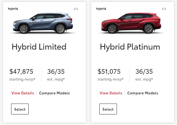View Details for Hybrid Platinum
Image resolution: width=177 pixels, height=125 pixels.
111,93
